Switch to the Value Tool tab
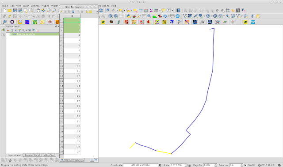Screen dimensions: 283x167 [49, 155]
